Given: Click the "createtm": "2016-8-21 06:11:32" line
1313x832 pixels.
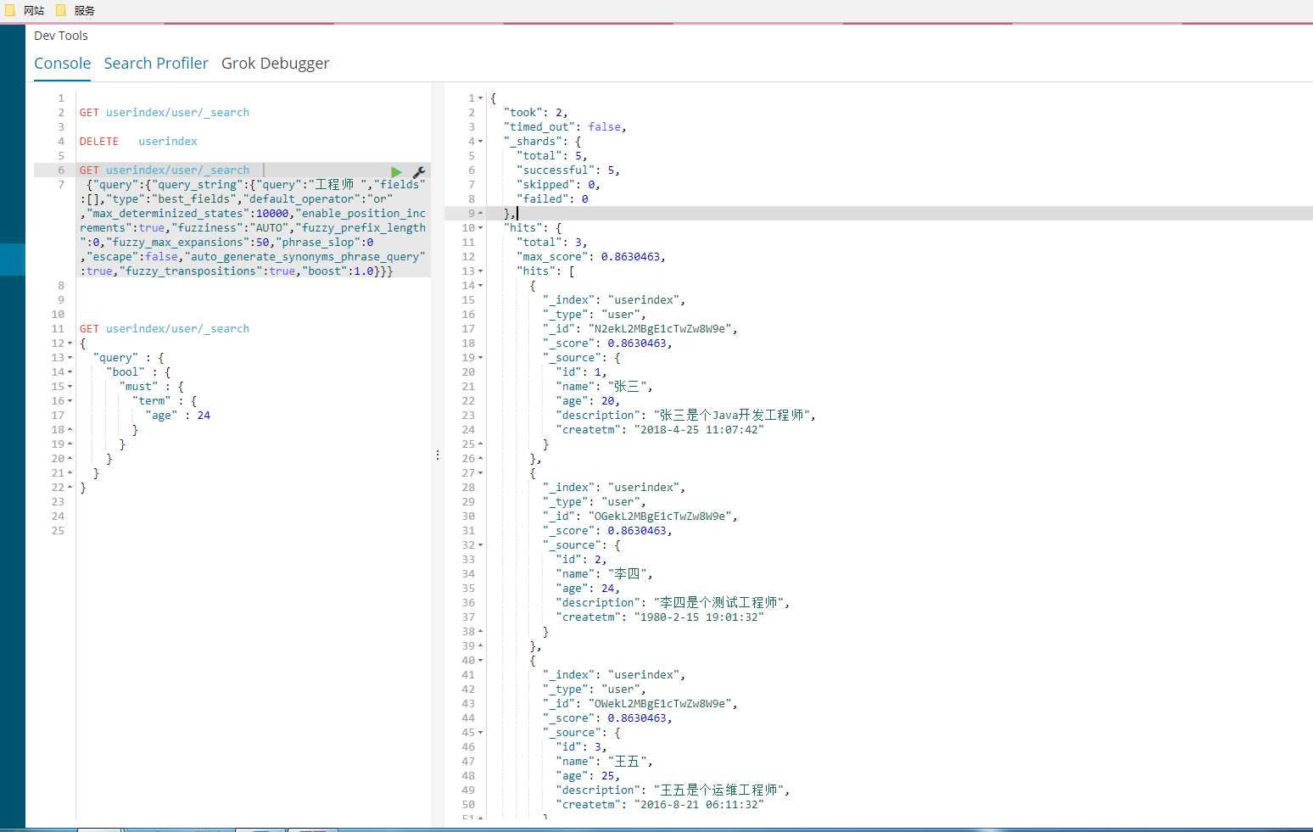Looking at the screenshot, I should coord(660,805).
